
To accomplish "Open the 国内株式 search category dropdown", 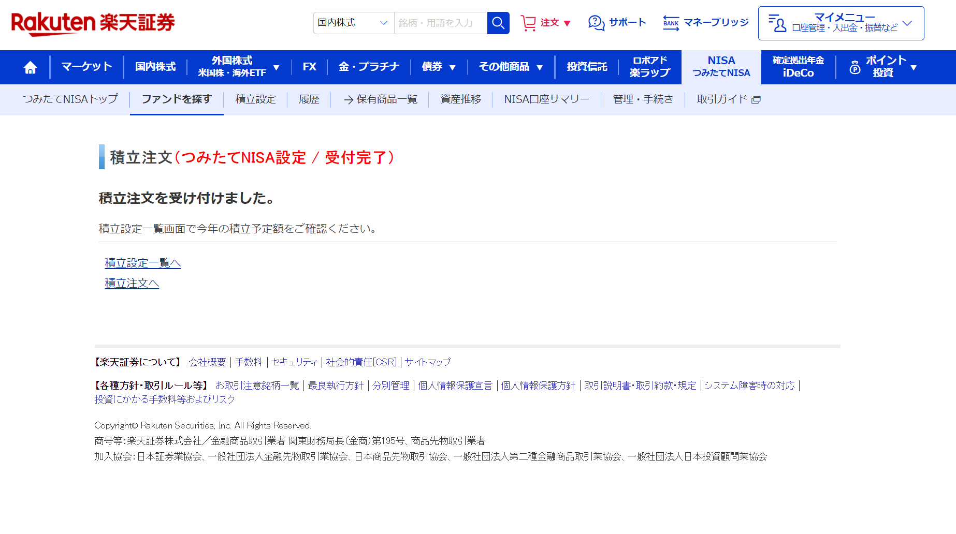I will coord(354,23).
